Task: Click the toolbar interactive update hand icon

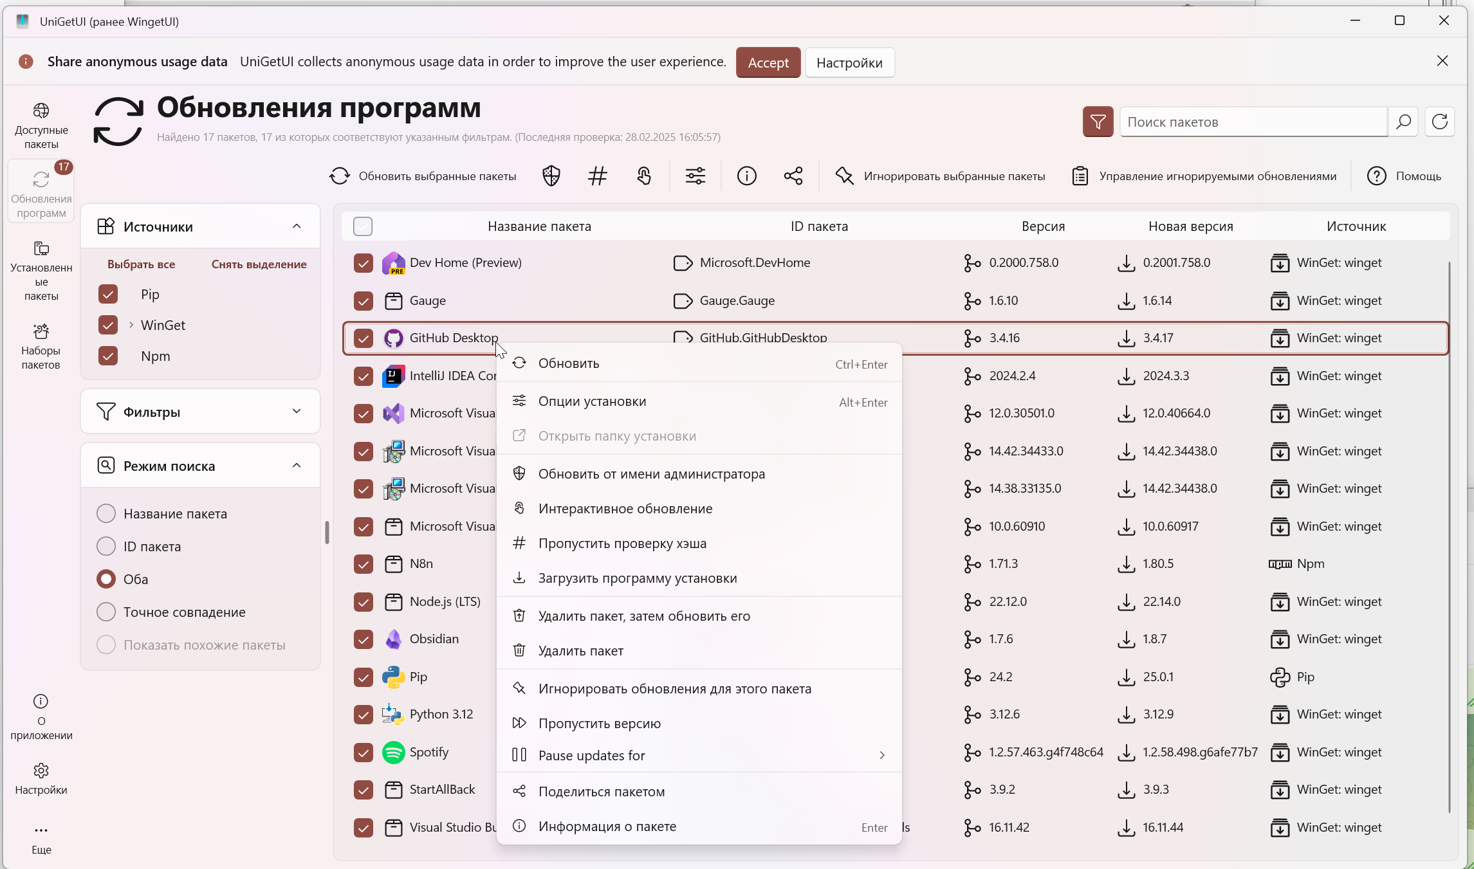Action: [x=644, y=176]
